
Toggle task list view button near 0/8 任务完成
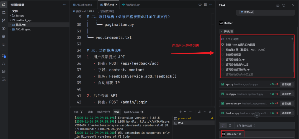point(223,125)
